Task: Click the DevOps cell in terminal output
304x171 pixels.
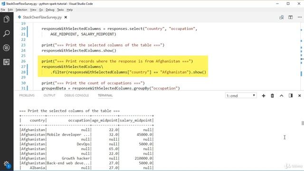Action: coord(83,144)
